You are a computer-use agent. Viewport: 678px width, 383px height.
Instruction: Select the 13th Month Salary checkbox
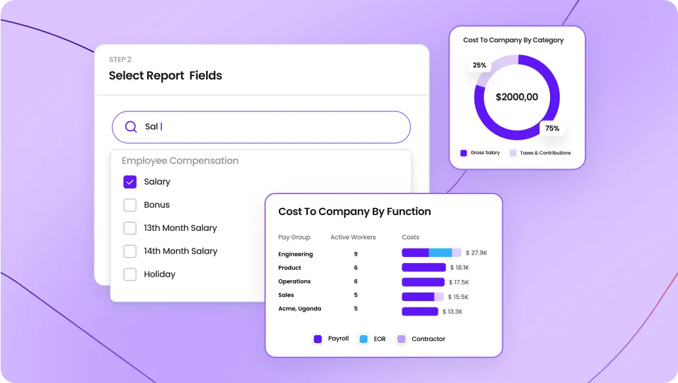click(129, 228)
